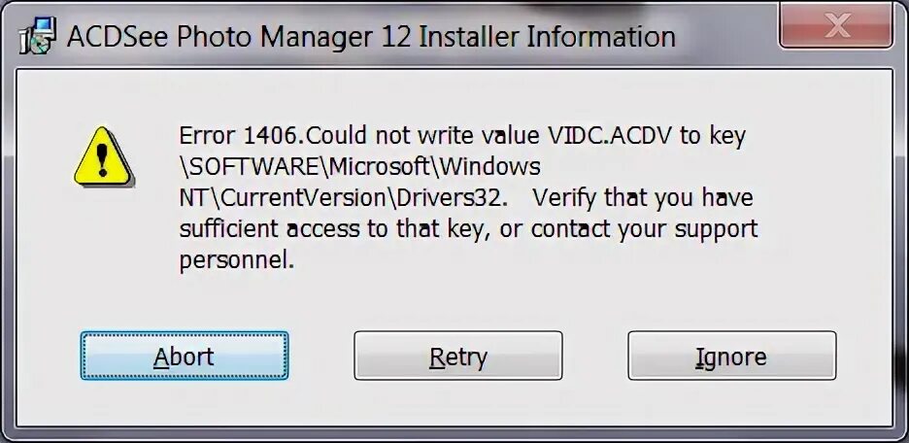Ignore the registry write error
Screen dimensions: 909x443
[731, 356]
